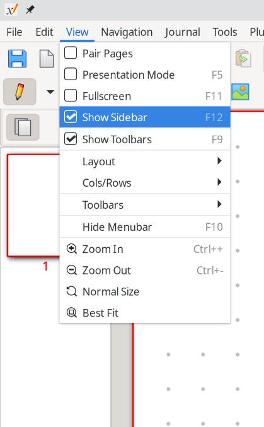Click the pin icon in title bar
The height and width of the screenshot is (427, 264).
click(30, 10)
